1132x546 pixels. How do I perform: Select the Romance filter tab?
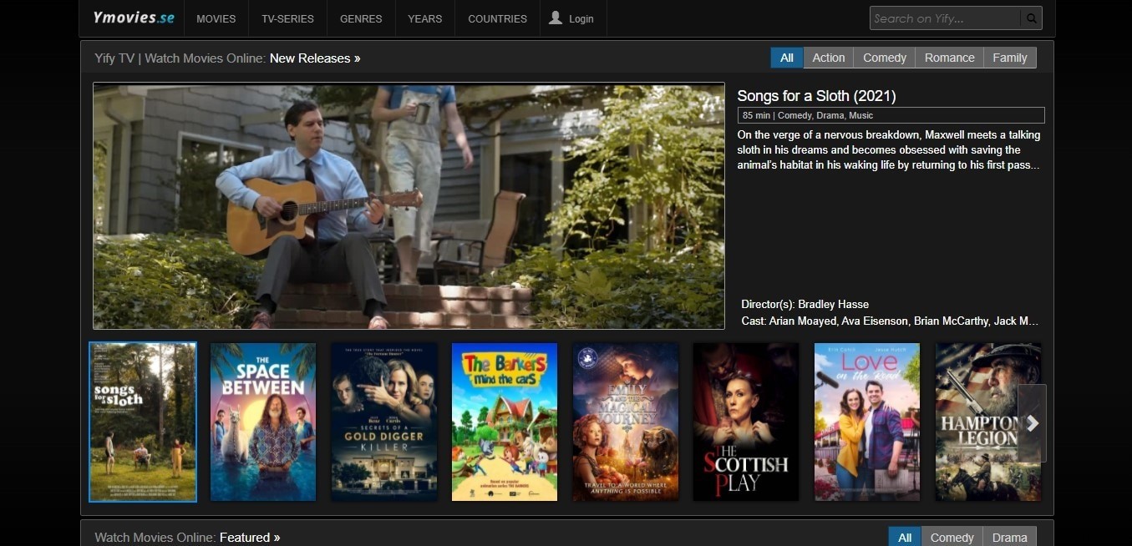pos(949,58)
